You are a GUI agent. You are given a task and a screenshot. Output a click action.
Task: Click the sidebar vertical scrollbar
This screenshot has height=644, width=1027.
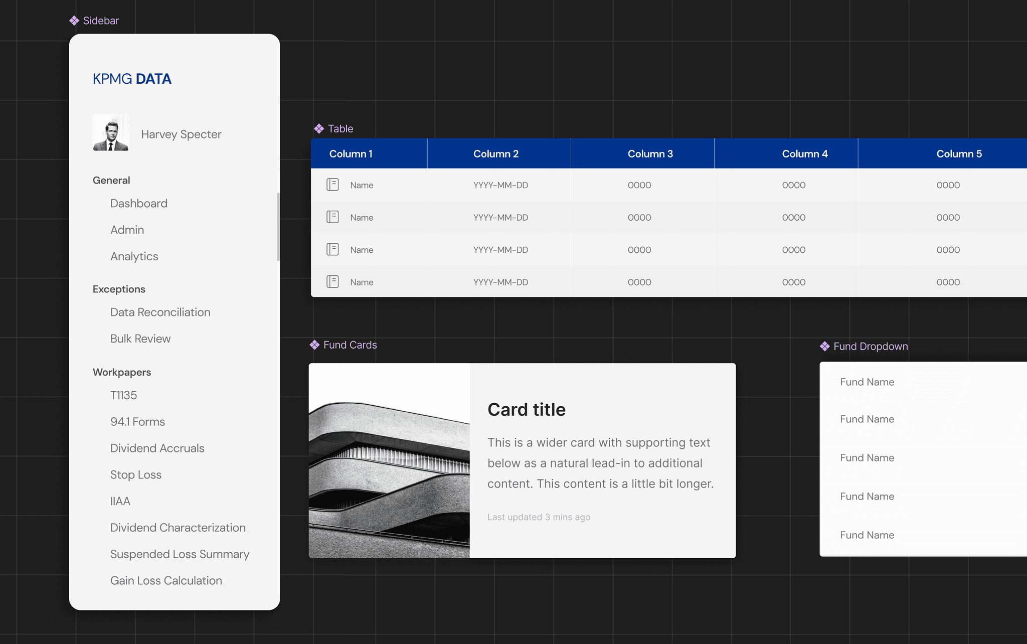tap(278, 227)
